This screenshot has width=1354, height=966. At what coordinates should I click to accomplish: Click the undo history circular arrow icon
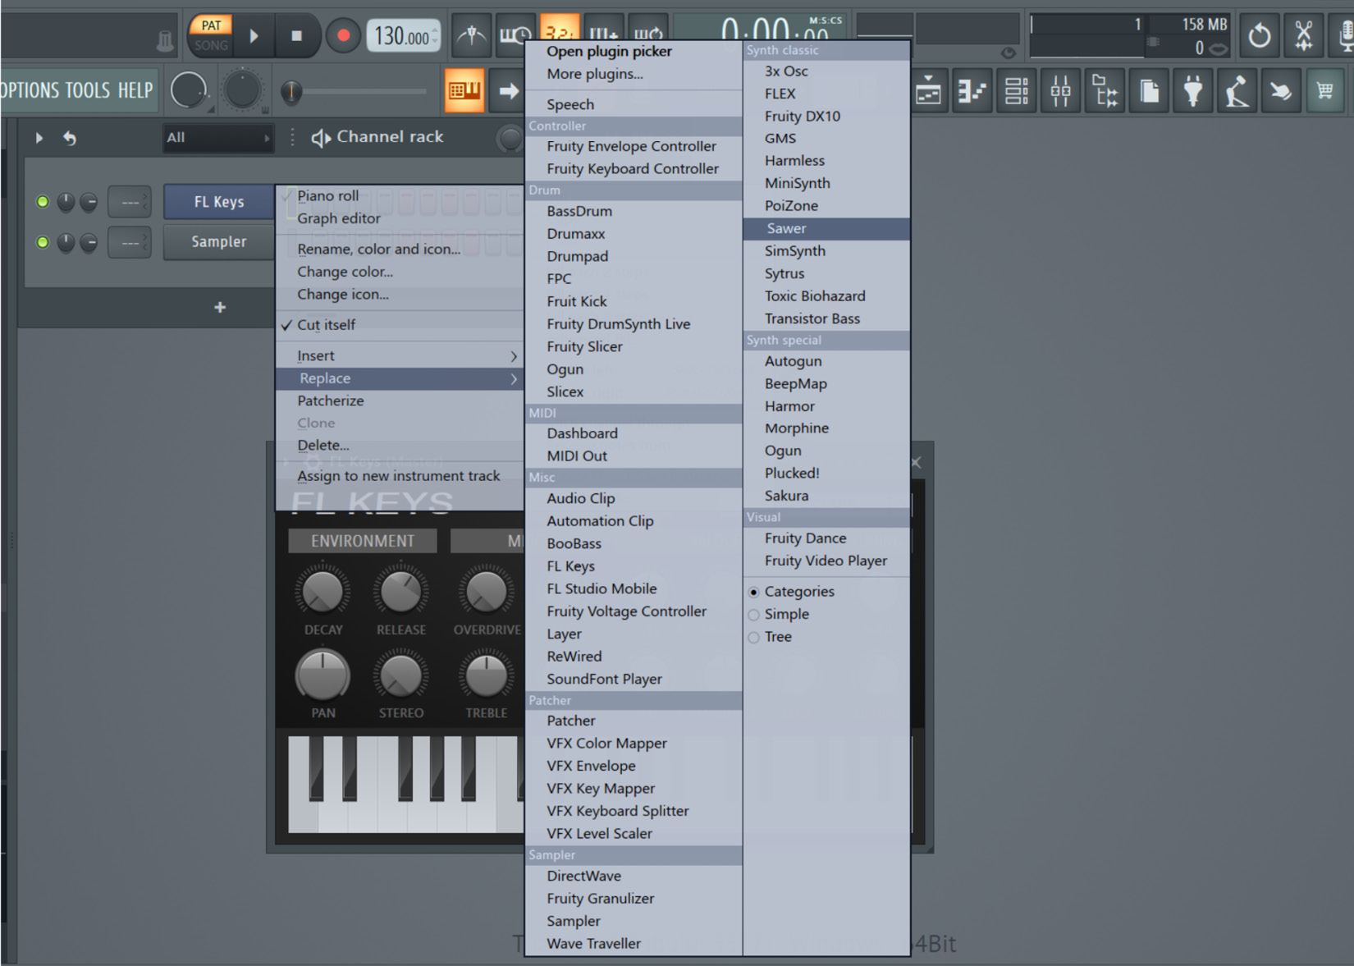pyautogui.click(x=1259, y=35)
